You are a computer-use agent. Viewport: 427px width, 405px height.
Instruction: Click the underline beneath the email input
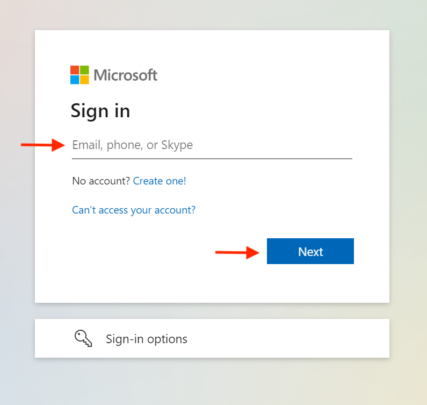212,158
